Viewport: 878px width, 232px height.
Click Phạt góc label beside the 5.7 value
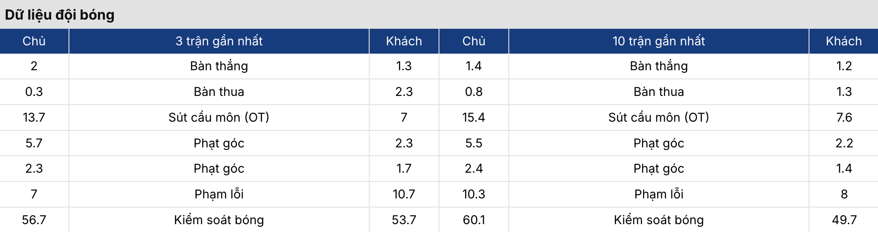tap(219, 143)
